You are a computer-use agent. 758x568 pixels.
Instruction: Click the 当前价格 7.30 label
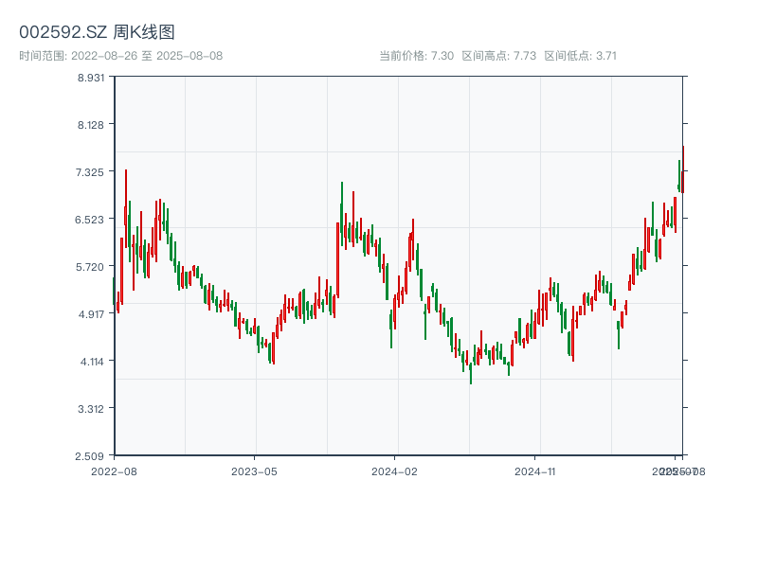pyautogui.click(x=416, y=56)
